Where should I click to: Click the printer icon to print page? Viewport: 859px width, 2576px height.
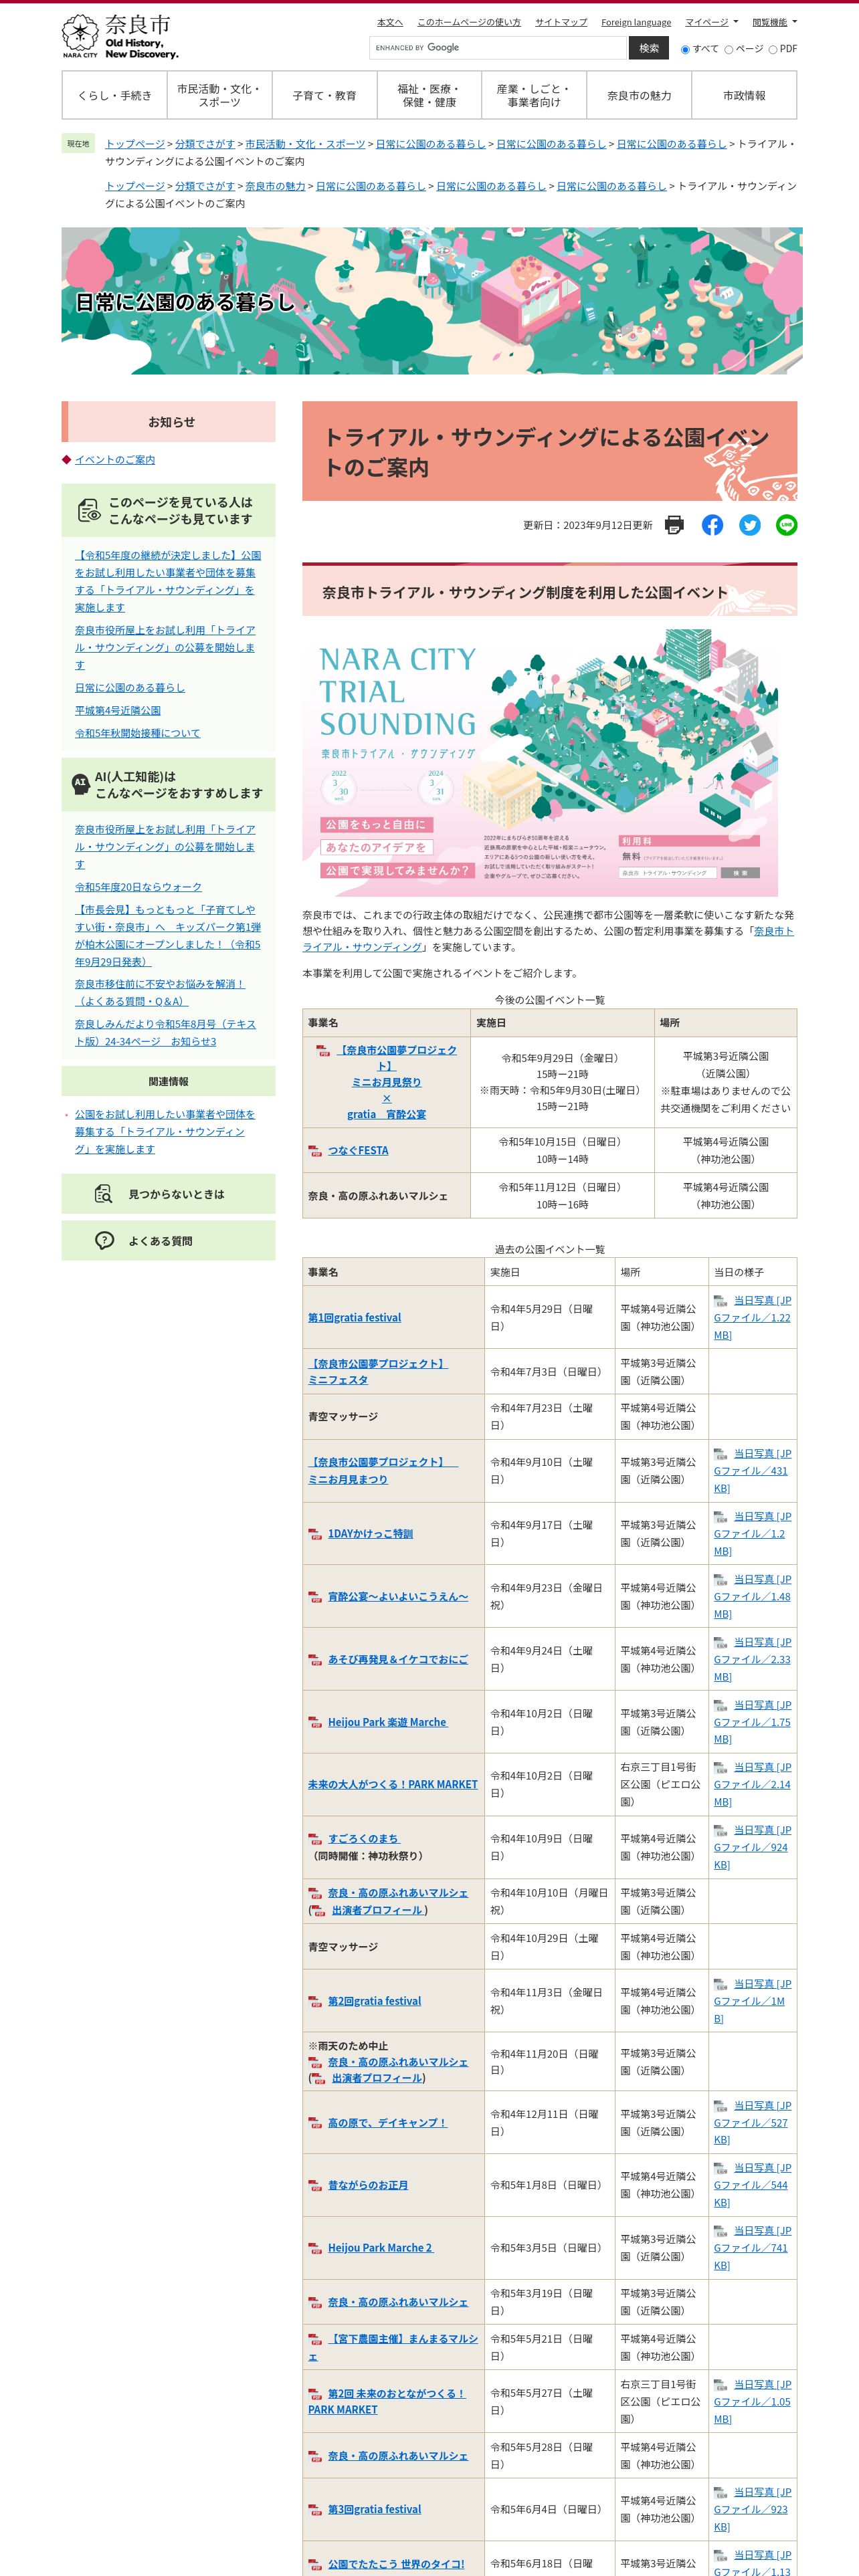pos(674,525)
